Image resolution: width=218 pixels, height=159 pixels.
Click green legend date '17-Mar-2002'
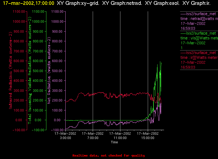(193, 43)
